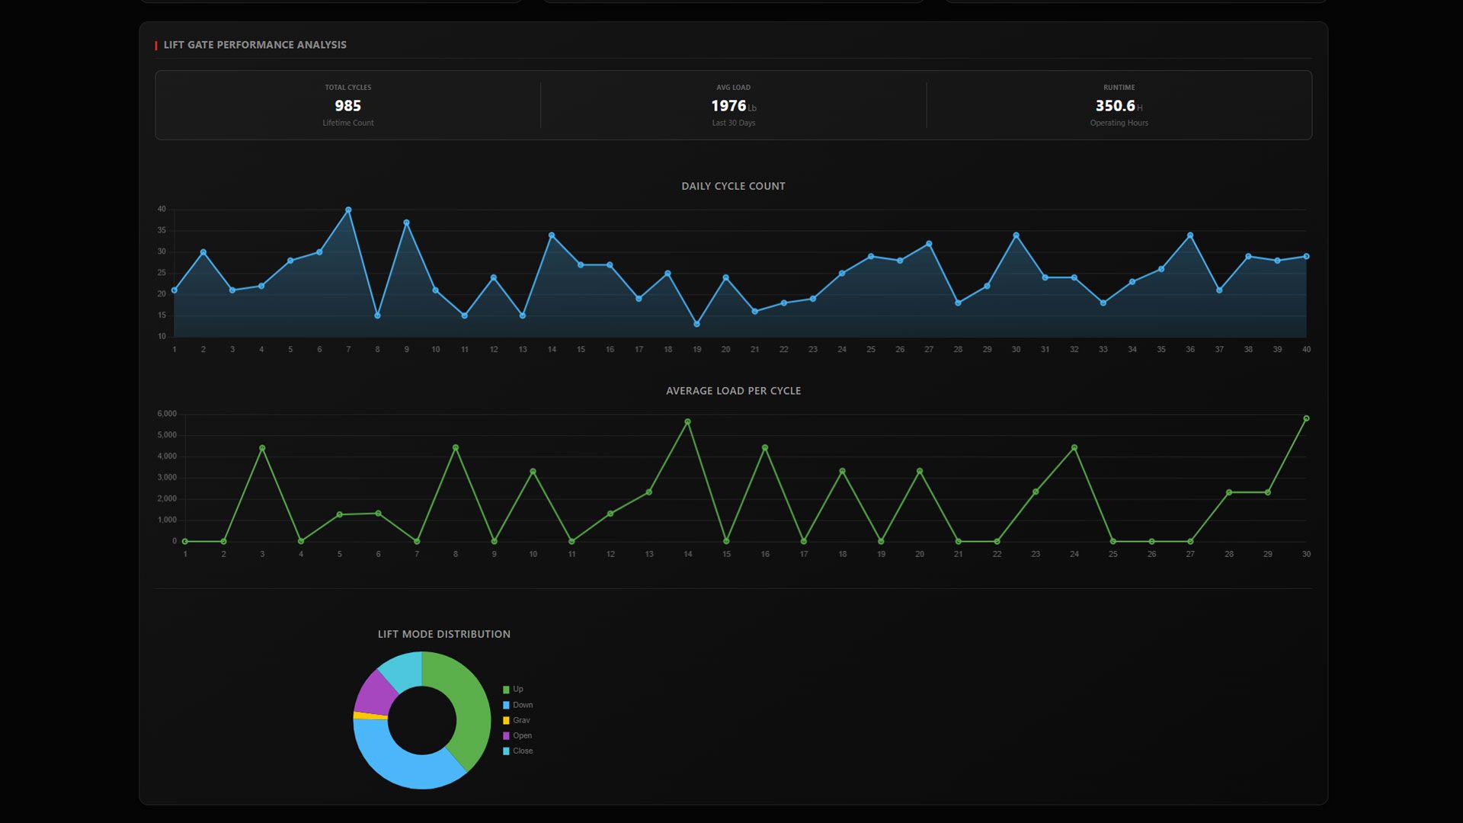
Task: Click day 9 data point in Daily Cycle Count
Action: point(406,223)
